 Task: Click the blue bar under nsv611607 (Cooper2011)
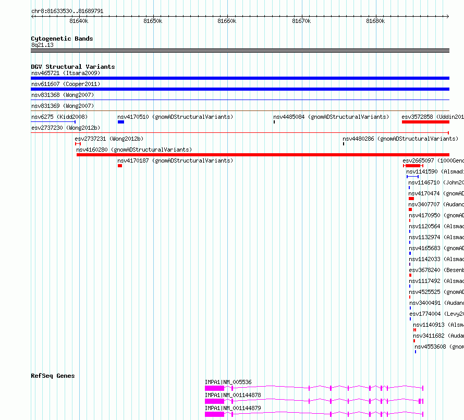240,89
